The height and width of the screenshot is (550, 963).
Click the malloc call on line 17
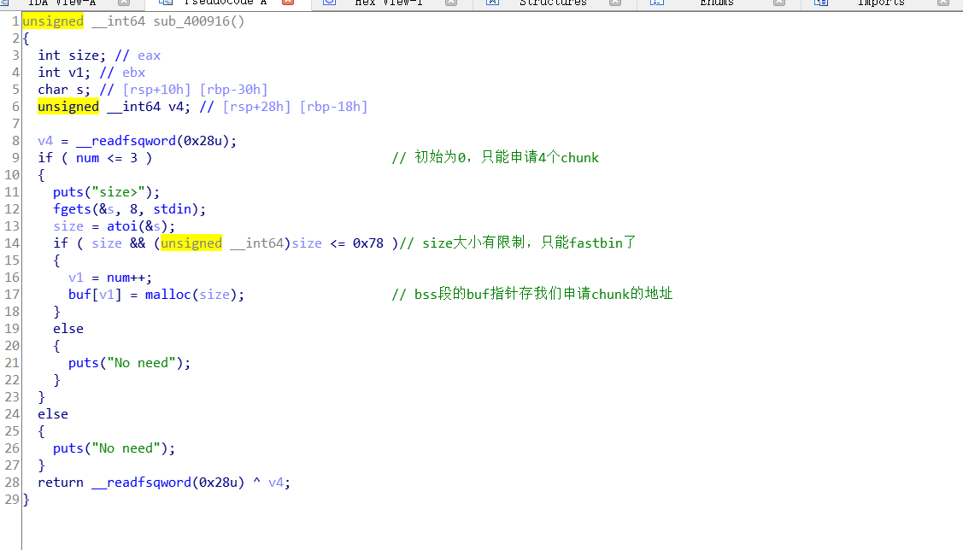point(168,294)
